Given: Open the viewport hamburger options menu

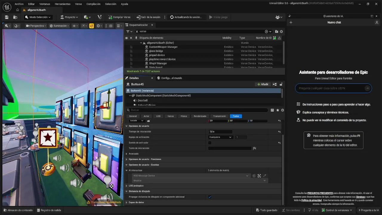Looking at the screenshot, I should coord(119,26).
